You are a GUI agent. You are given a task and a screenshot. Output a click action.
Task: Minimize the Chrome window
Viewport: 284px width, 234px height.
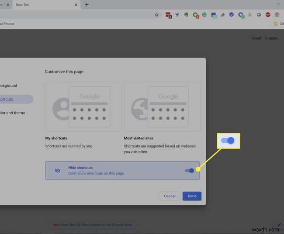278,4
